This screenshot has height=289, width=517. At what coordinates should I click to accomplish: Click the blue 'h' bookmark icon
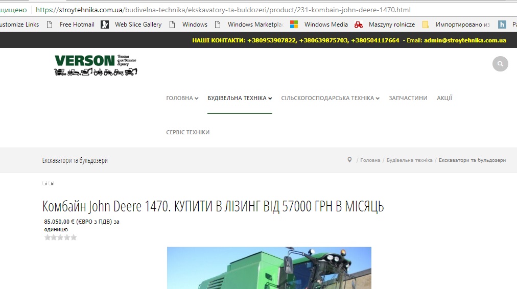[x=502, y=25]
